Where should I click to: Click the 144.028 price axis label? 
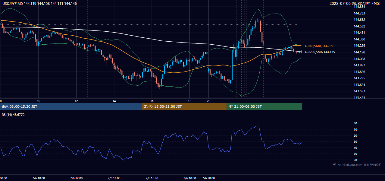(x=360, y=59)
